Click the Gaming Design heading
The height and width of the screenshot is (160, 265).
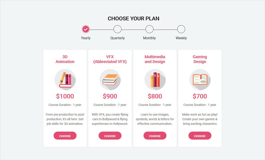[x=200, y=59]
